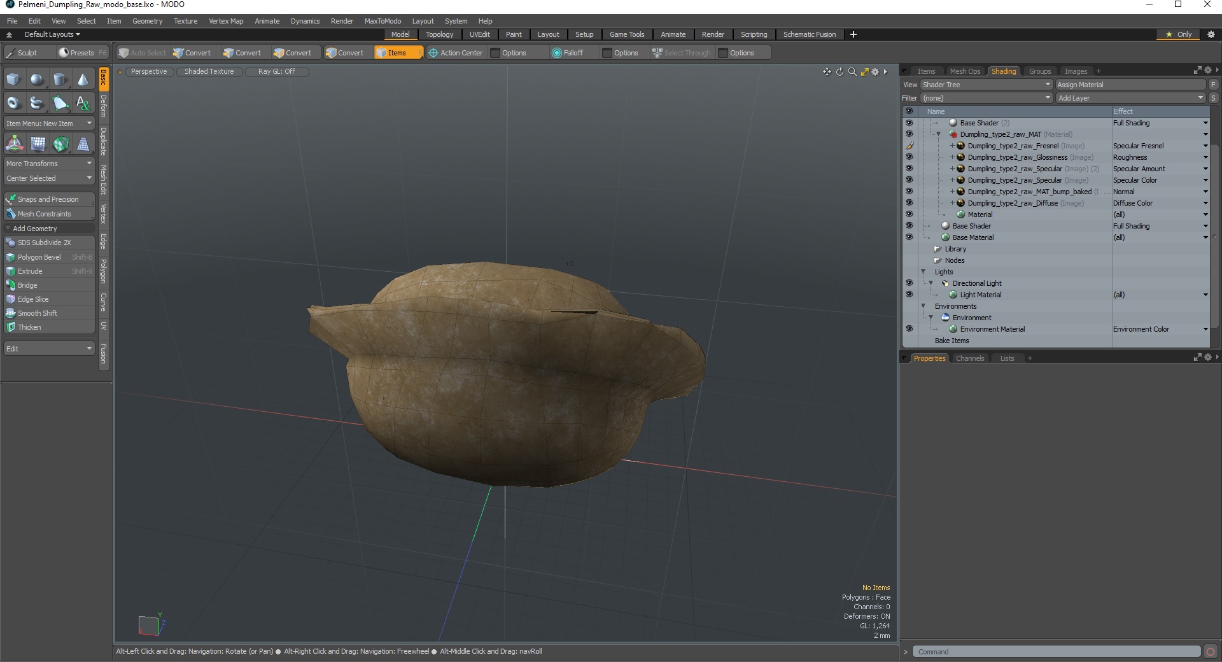
Task: Open the Vertex Map menu
Action: tap(226, 21)
